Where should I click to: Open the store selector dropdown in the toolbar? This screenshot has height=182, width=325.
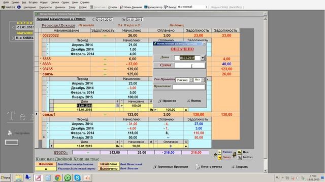[x=206, y=7]
